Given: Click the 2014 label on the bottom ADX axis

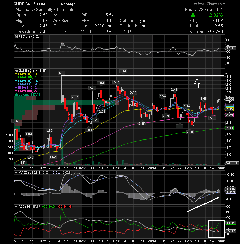Looking at the screenshot, I should (x=152, y=241).
